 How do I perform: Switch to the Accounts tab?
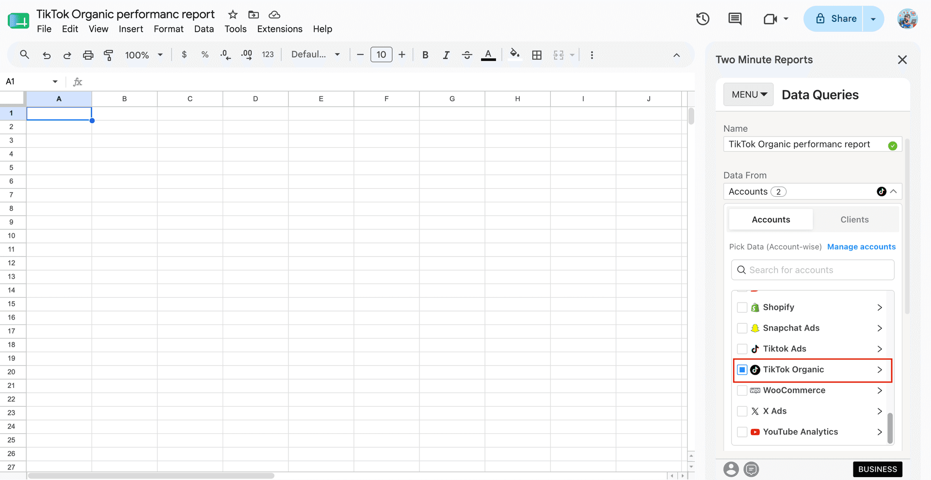771,220
